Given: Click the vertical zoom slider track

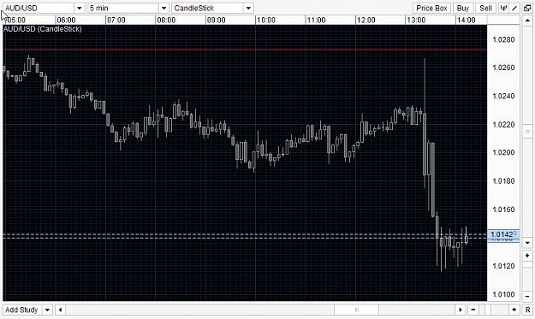Looking at the screenshot, I should point(527,275).
